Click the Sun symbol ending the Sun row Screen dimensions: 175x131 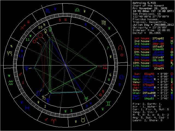172,74
